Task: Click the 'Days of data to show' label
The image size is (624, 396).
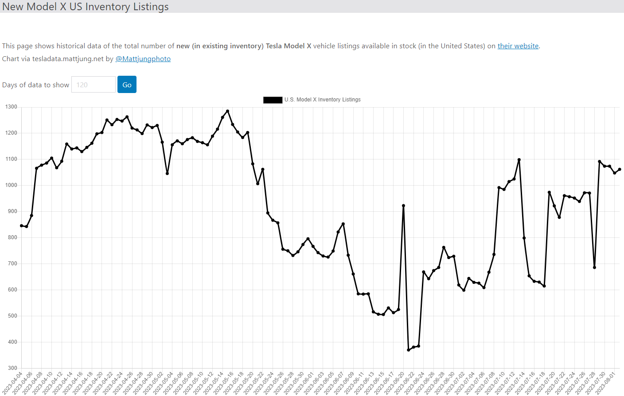Action: click(x=36, y=85)
